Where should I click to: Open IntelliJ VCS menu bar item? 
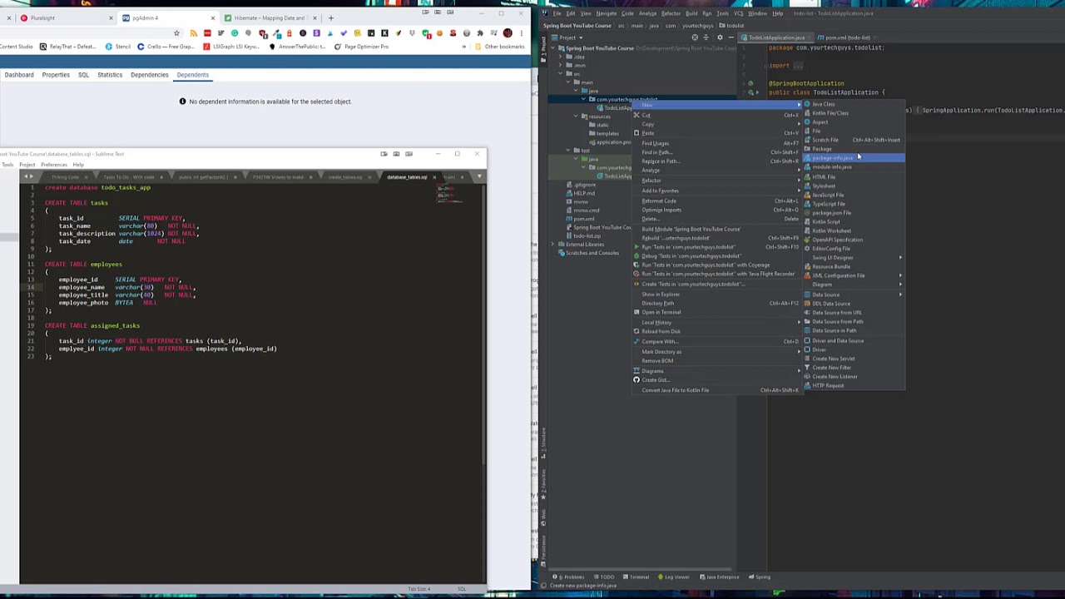click(738, 13)
